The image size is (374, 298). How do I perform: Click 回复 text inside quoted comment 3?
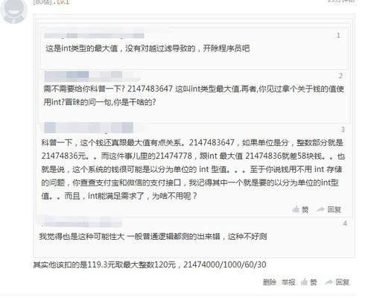(x=334, y=209)
